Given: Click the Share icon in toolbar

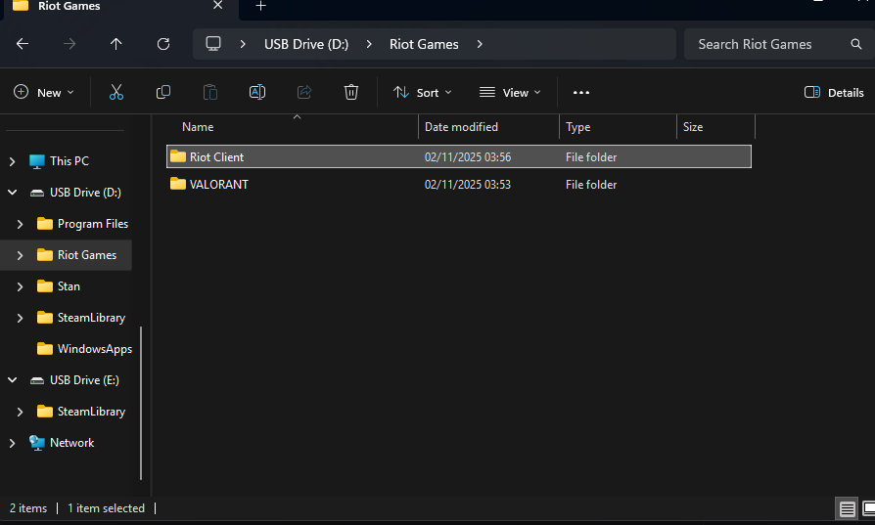Looking at the screenshot, I should (x=304, y=92).
